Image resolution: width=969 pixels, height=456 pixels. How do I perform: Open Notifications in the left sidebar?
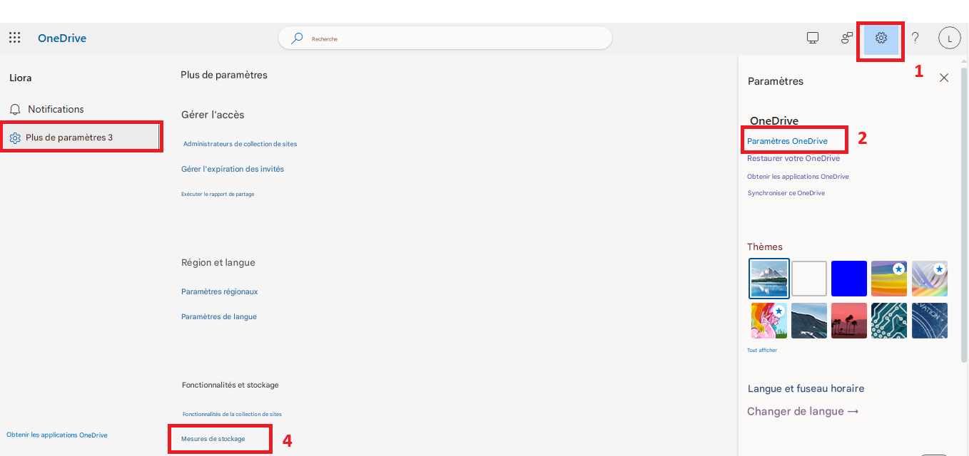click(56, 109)
